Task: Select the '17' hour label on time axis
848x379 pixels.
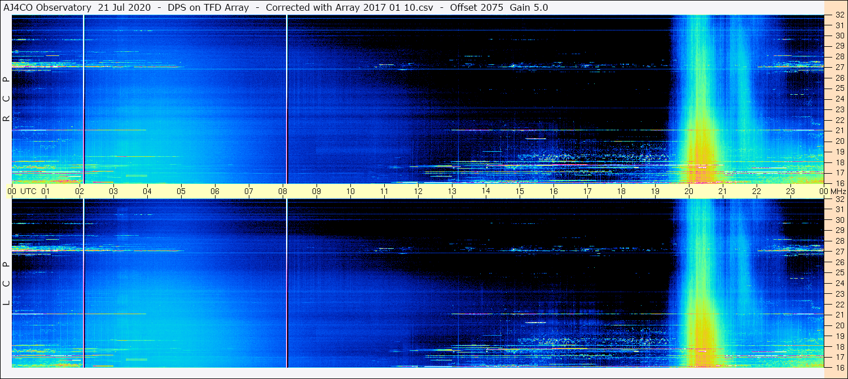Action: click(x=587, y=191)
